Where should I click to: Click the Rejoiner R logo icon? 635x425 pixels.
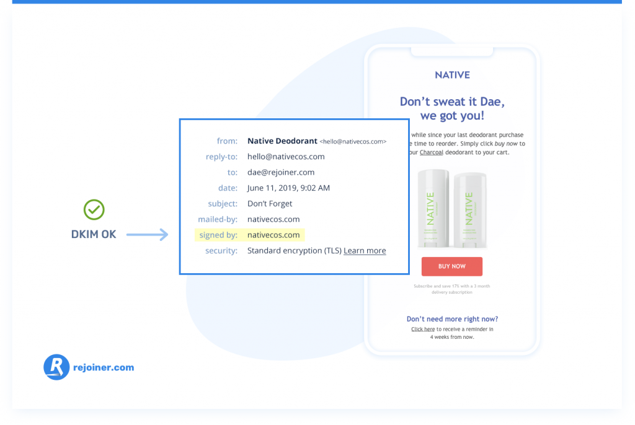click(x=56, y=367)
